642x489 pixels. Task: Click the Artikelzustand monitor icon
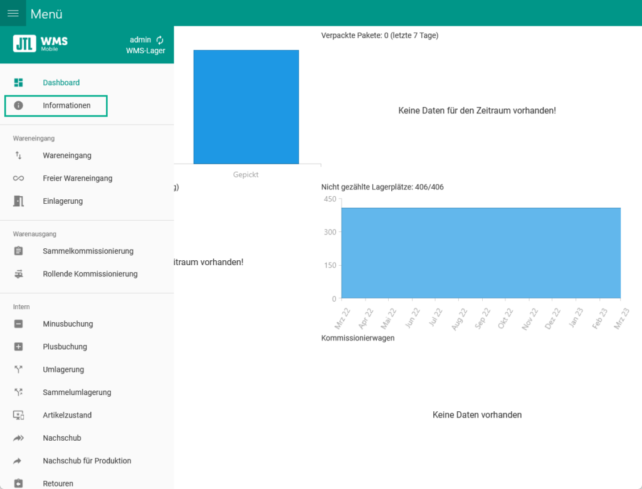coord(18,415)
